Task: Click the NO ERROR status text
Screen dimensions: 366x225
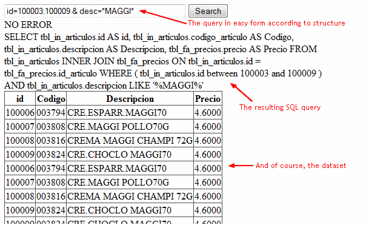Action: tap(28, 25)
